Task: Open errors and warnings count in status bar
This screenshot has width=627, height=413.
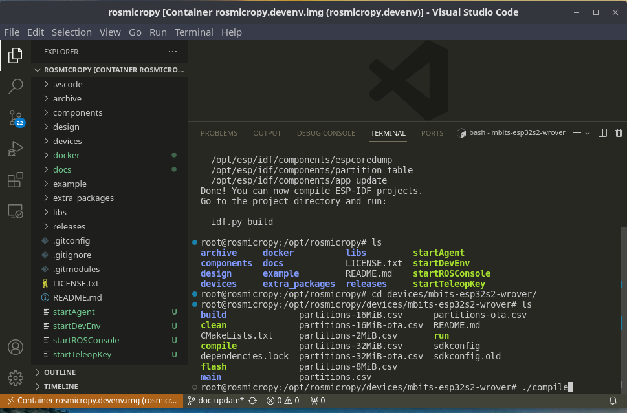Action: click(283, 400)
